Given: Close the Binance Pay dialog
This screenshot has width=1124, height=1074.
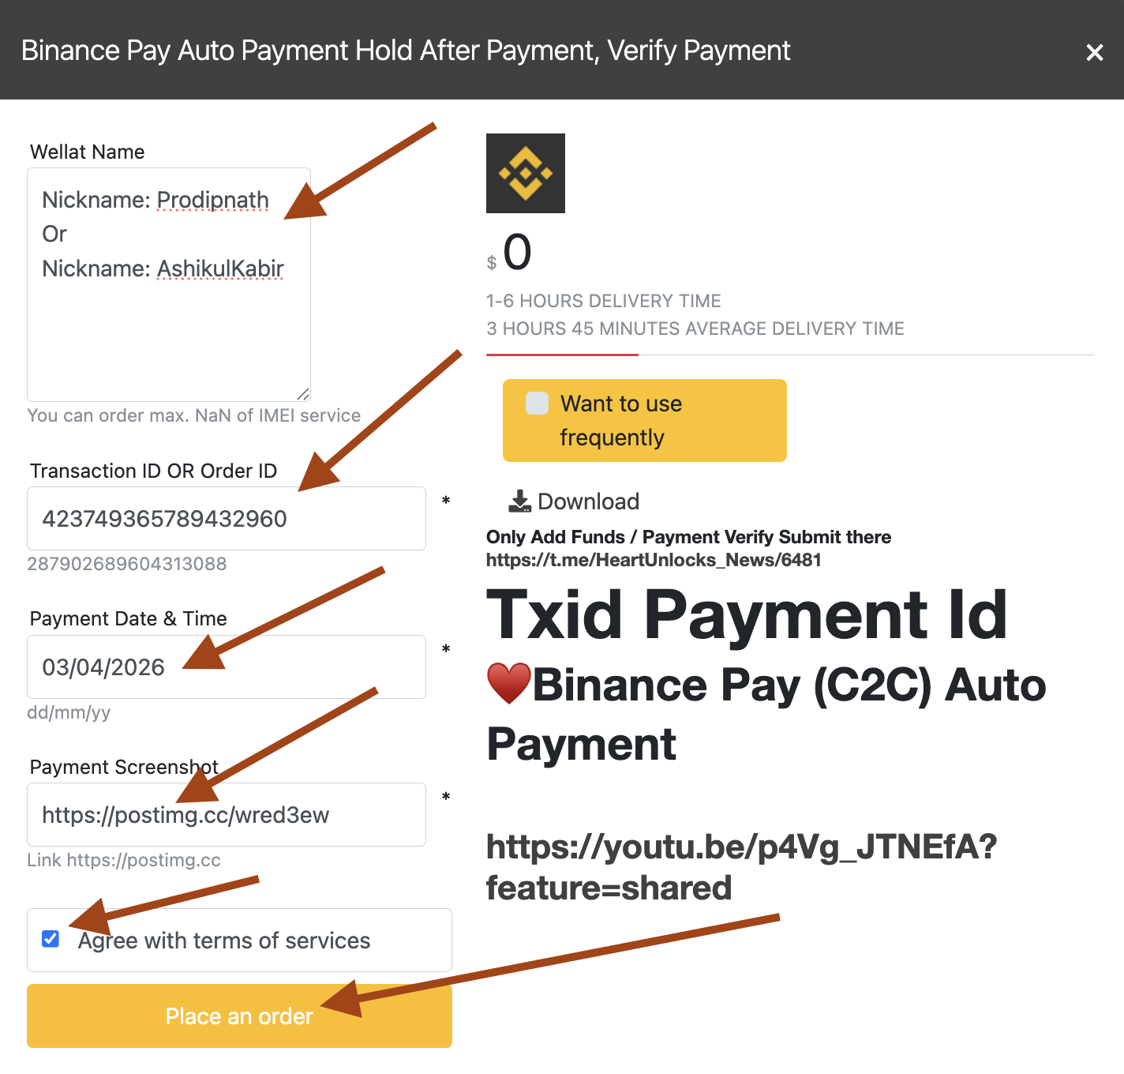Looking at the screenshot, I should coord(1094,52).
